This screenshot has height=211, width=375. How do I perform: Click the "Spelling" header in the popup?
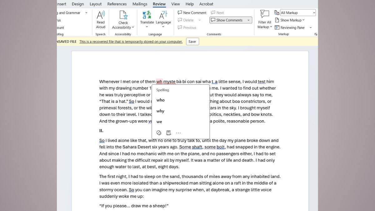click(x=162, y=90)
